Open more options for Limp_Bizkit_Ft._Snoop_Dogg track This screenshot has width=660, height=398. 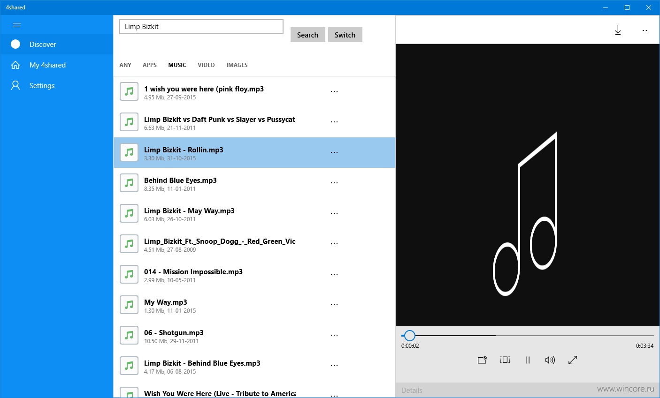coord(334,244)
